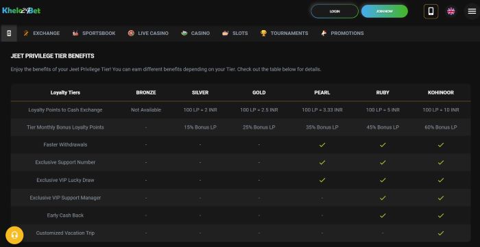Open the Promotions page

pos(347,34)
